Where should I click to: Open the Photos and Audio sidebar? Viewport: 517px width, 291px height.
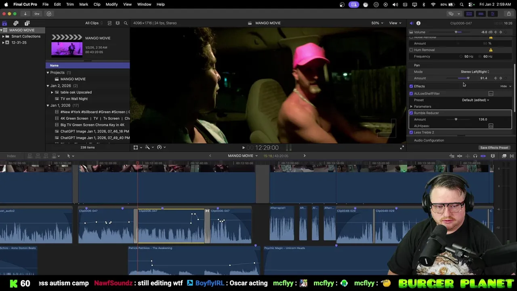pos(16,23)
